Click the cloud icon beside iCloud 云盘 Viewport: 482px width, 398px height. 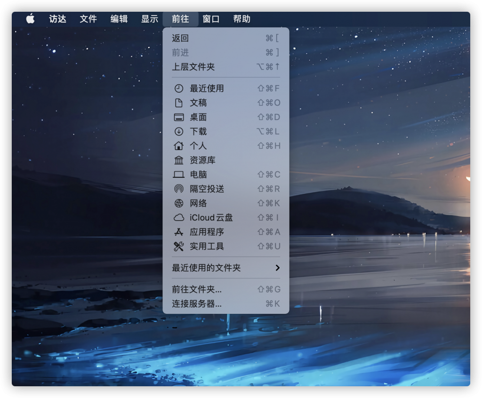tap(179, 218)
